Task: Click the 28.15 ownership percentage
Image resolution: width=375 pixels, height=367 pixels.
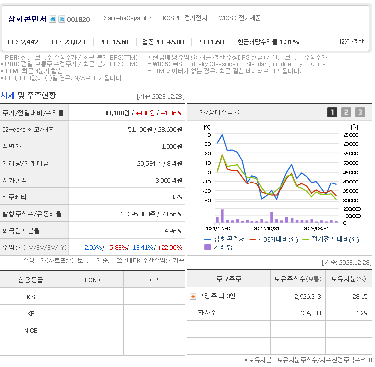Action: click(360, 296)
